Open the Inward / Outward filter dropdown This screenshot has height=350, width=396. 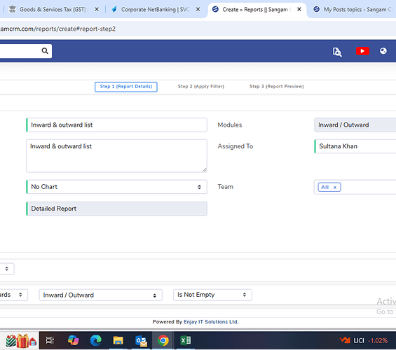pos(100,295)
